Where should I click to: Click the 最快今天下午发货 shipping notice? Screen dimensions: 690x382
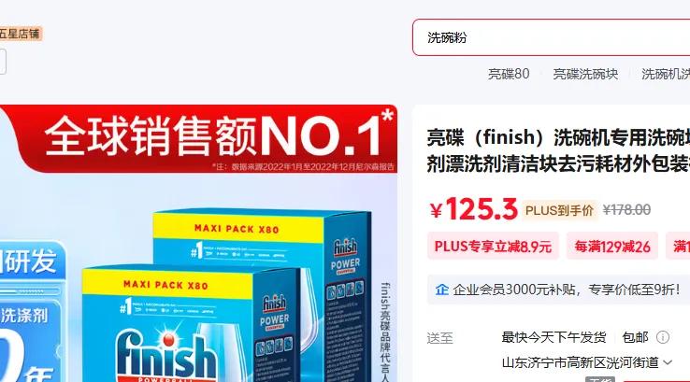(553, 337)
